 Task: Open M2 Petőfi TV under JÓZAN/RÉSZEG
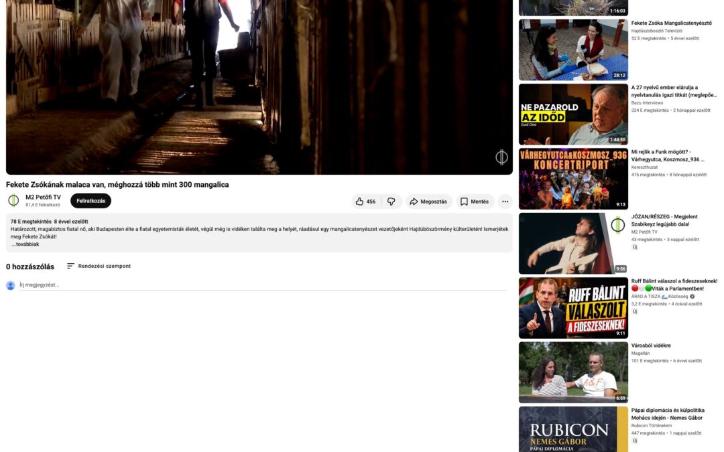pos(644,232)
